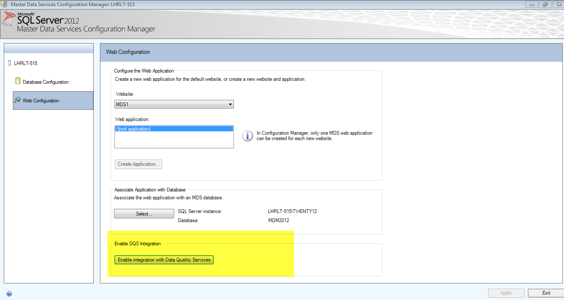Click the Exit button
The image size is (564, 300).
point(546,293)
